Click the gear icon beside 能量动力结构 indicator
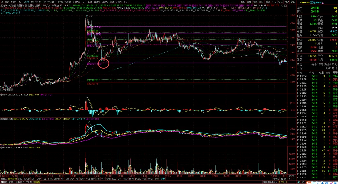Image resolution: width=338 pixels, height=184 pixels. [26, 5]
